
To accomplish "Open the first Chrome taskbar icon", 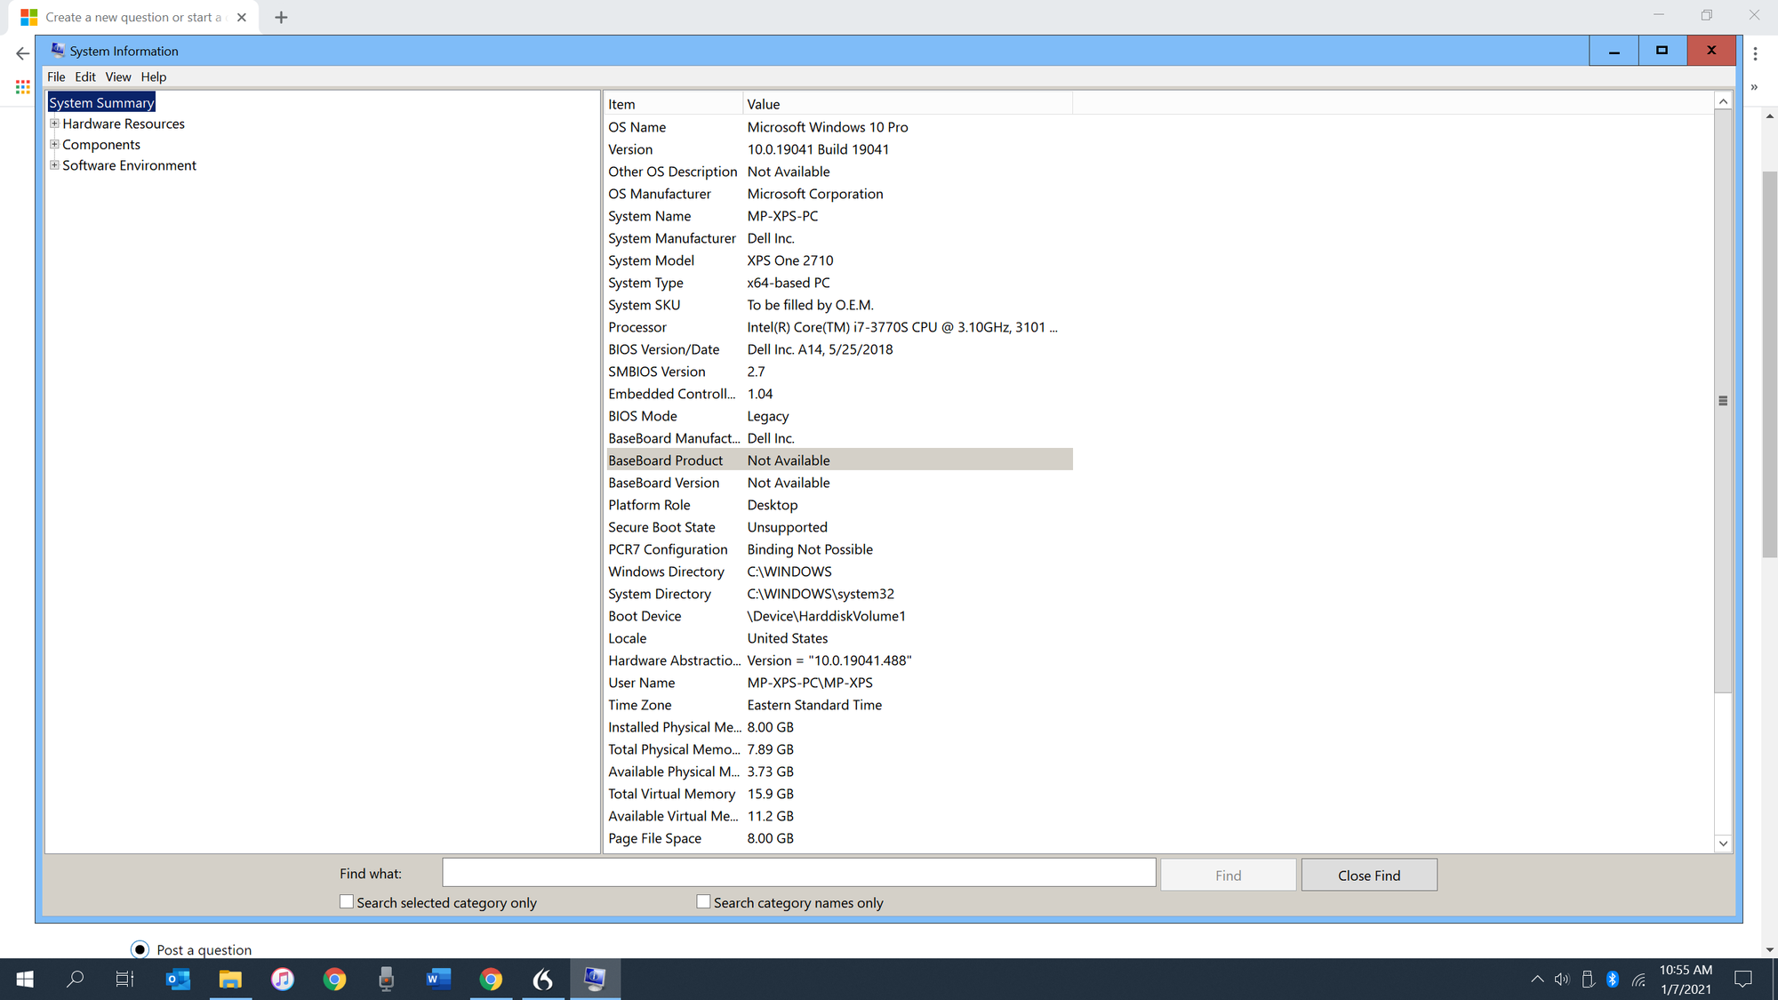I will click(335, 979).
